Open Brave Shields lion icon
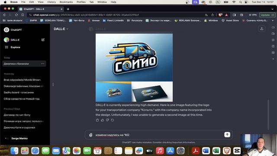The width and height of the screenshot is (277, 156). pyautogui.click(x=220, y=15)
